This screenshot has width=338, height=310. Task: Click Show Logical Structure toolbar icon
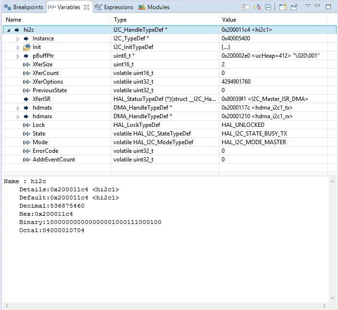pyautogui.click(x=257, y=7)
